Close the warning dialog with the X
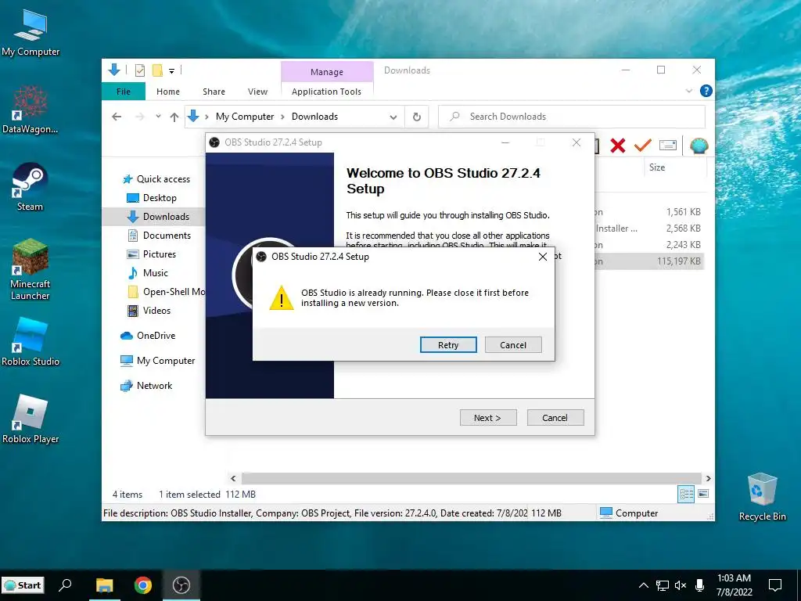Image resolution: width=801 pixels, height=601 pixels. [543, 257]
